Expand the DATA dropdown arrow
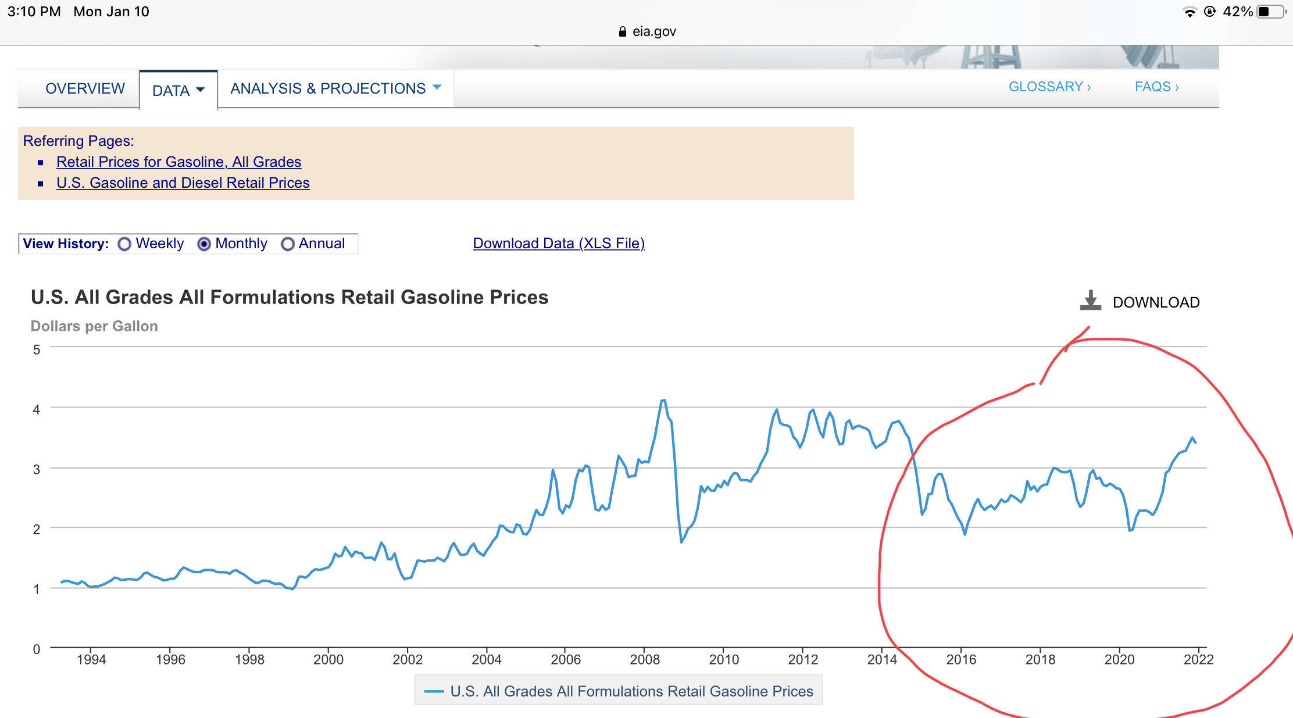 click(201, 90)
